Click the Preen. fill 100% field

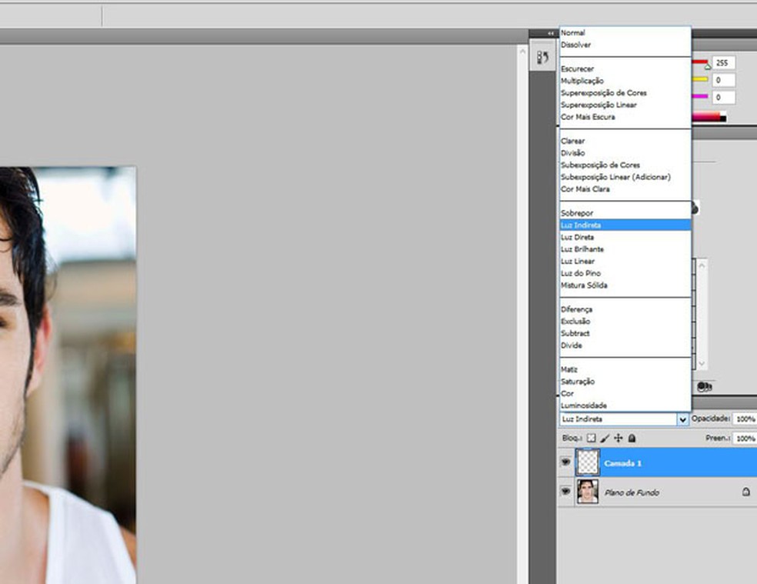[x=745, y=438]
